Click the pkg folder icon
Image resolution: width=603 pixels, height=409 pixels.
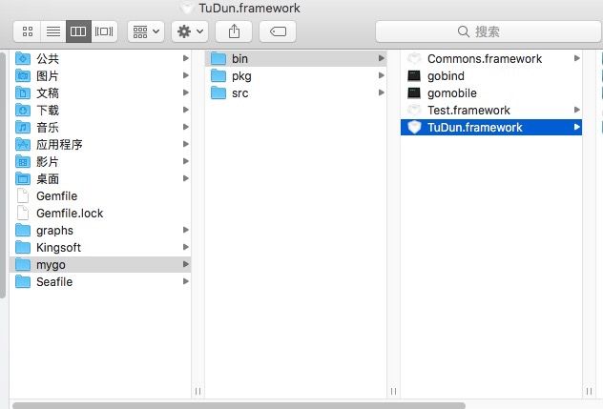(x=218, y=75)
